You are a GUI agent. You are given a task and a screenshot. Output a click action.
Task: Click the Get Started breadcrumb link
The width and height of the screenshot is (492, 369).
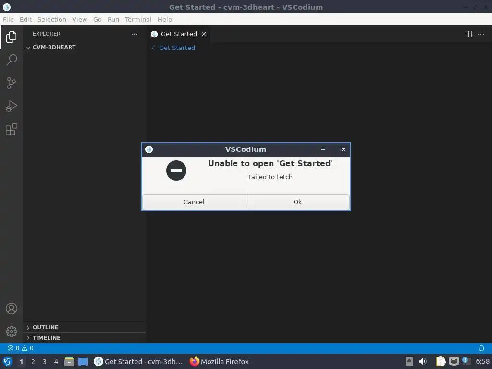(177, 48)
